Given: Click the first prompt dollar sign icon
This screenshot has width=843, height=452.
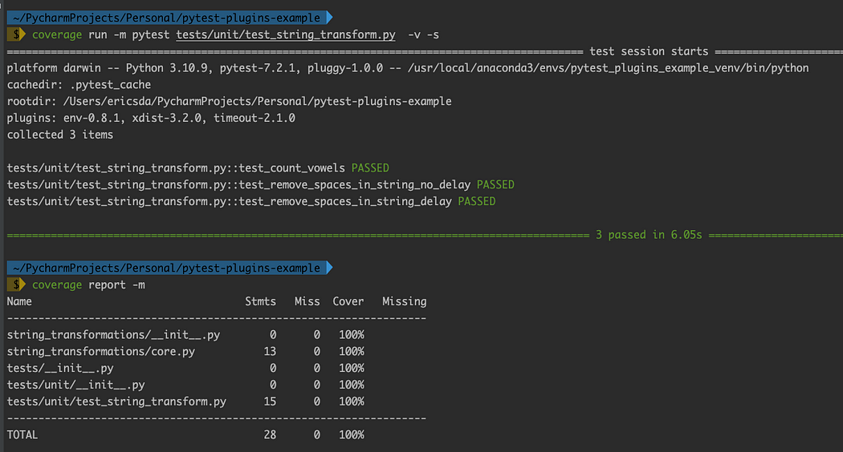Looking at the screenshot, I should click(x=16, y=34).
